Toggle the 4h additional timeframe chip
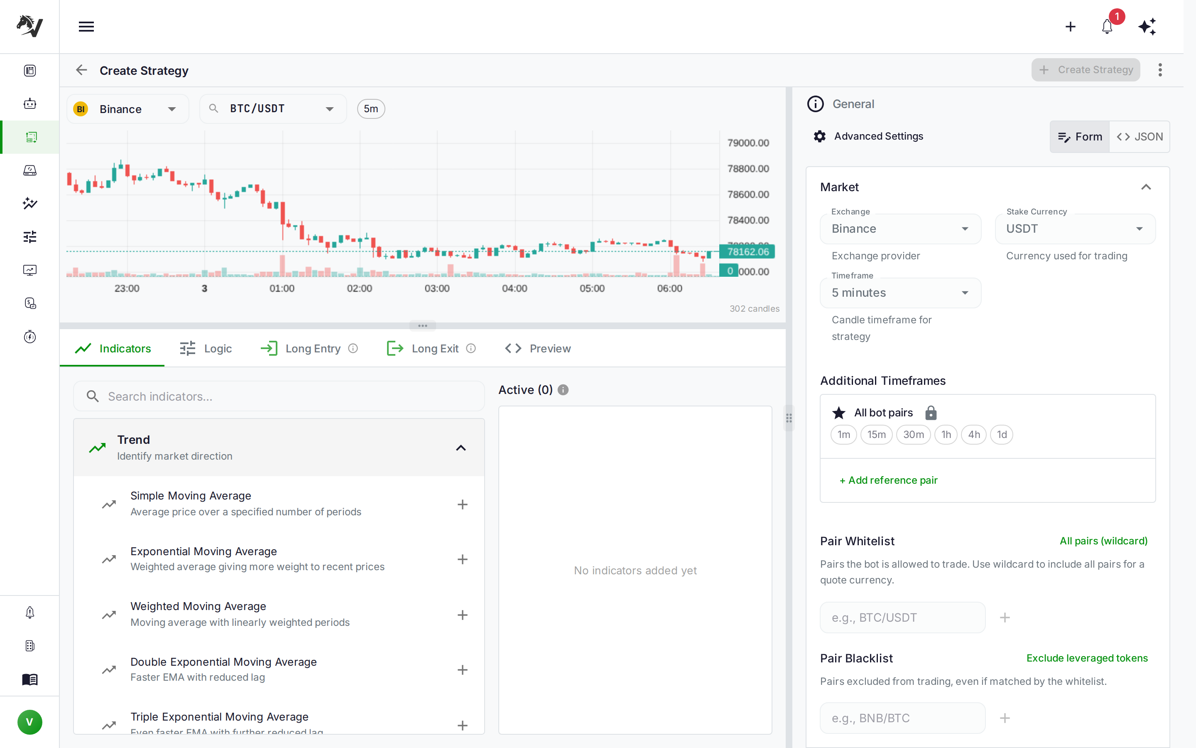 [973, 434]
